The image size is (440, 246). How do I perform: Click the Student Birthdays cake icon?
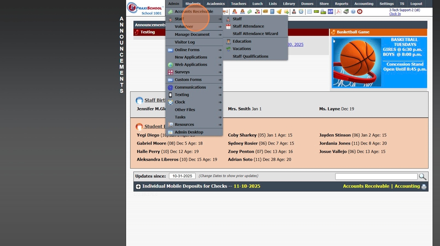pyautogui.click(x=139, y=127)
